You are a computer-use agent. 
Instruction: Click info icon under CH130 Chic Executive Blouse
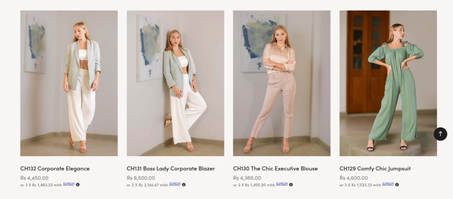(291, 184)
